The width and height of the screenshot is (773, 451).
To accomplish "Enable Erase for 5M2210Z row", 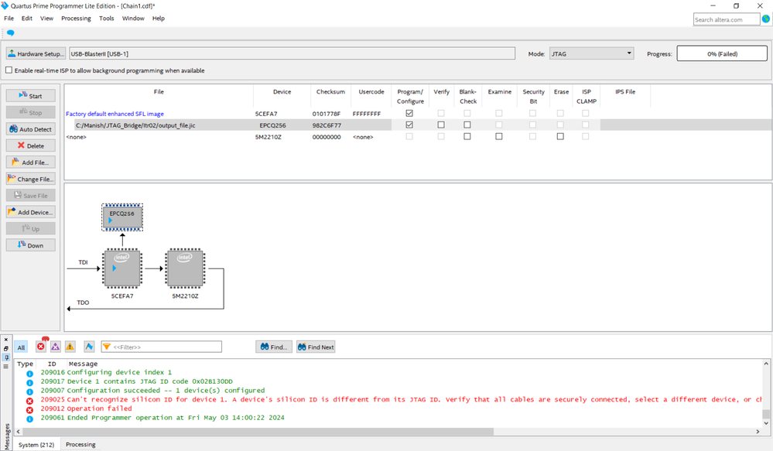I will 560,136.
